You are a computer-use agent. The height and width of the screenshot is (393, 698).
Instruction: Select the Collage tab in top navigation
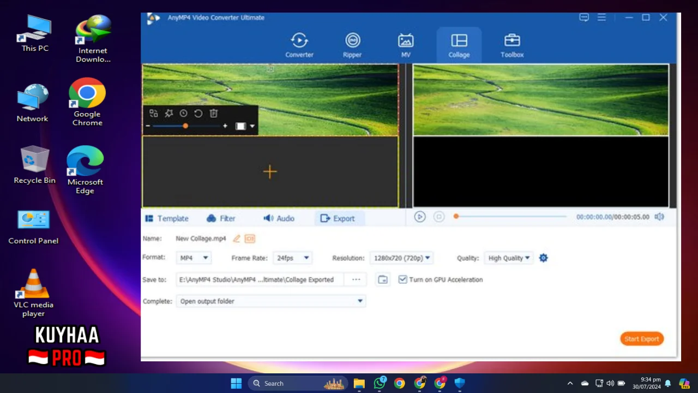click(x=459, y=44)
